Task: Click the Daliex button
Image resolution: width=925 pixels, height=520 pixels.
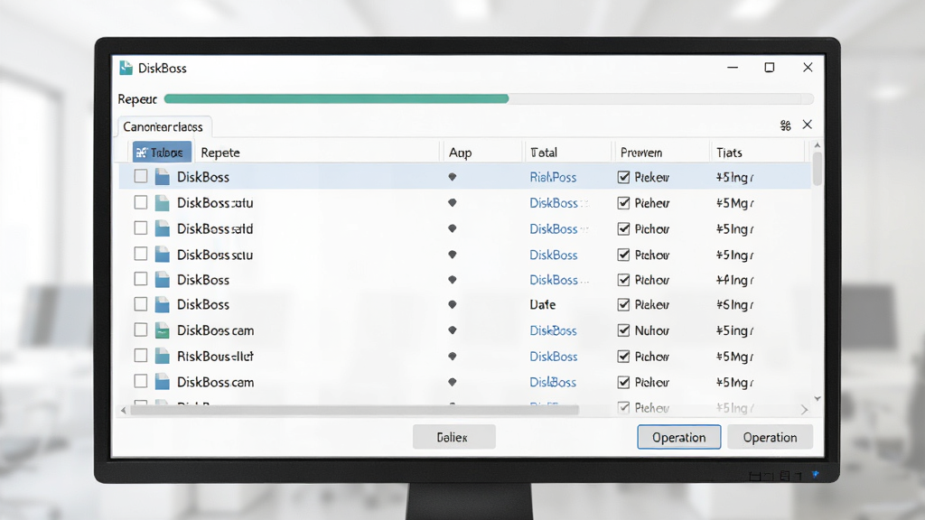Action: pos(453,437)
